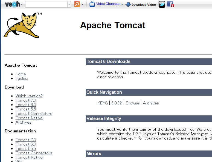Image resolution: width=212 pixels, height=162 pixels.
Task: Open Tomcat 6.0 under Documentation
Action: pyautogui.click(x=26, y=144)
